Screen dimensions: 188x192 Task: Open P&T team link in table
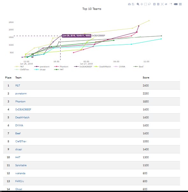[18, 85]
